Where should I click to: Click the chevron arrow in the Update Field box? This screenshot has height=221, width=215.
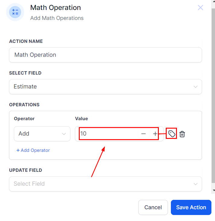pyautogui.click(x=195, y=184)
